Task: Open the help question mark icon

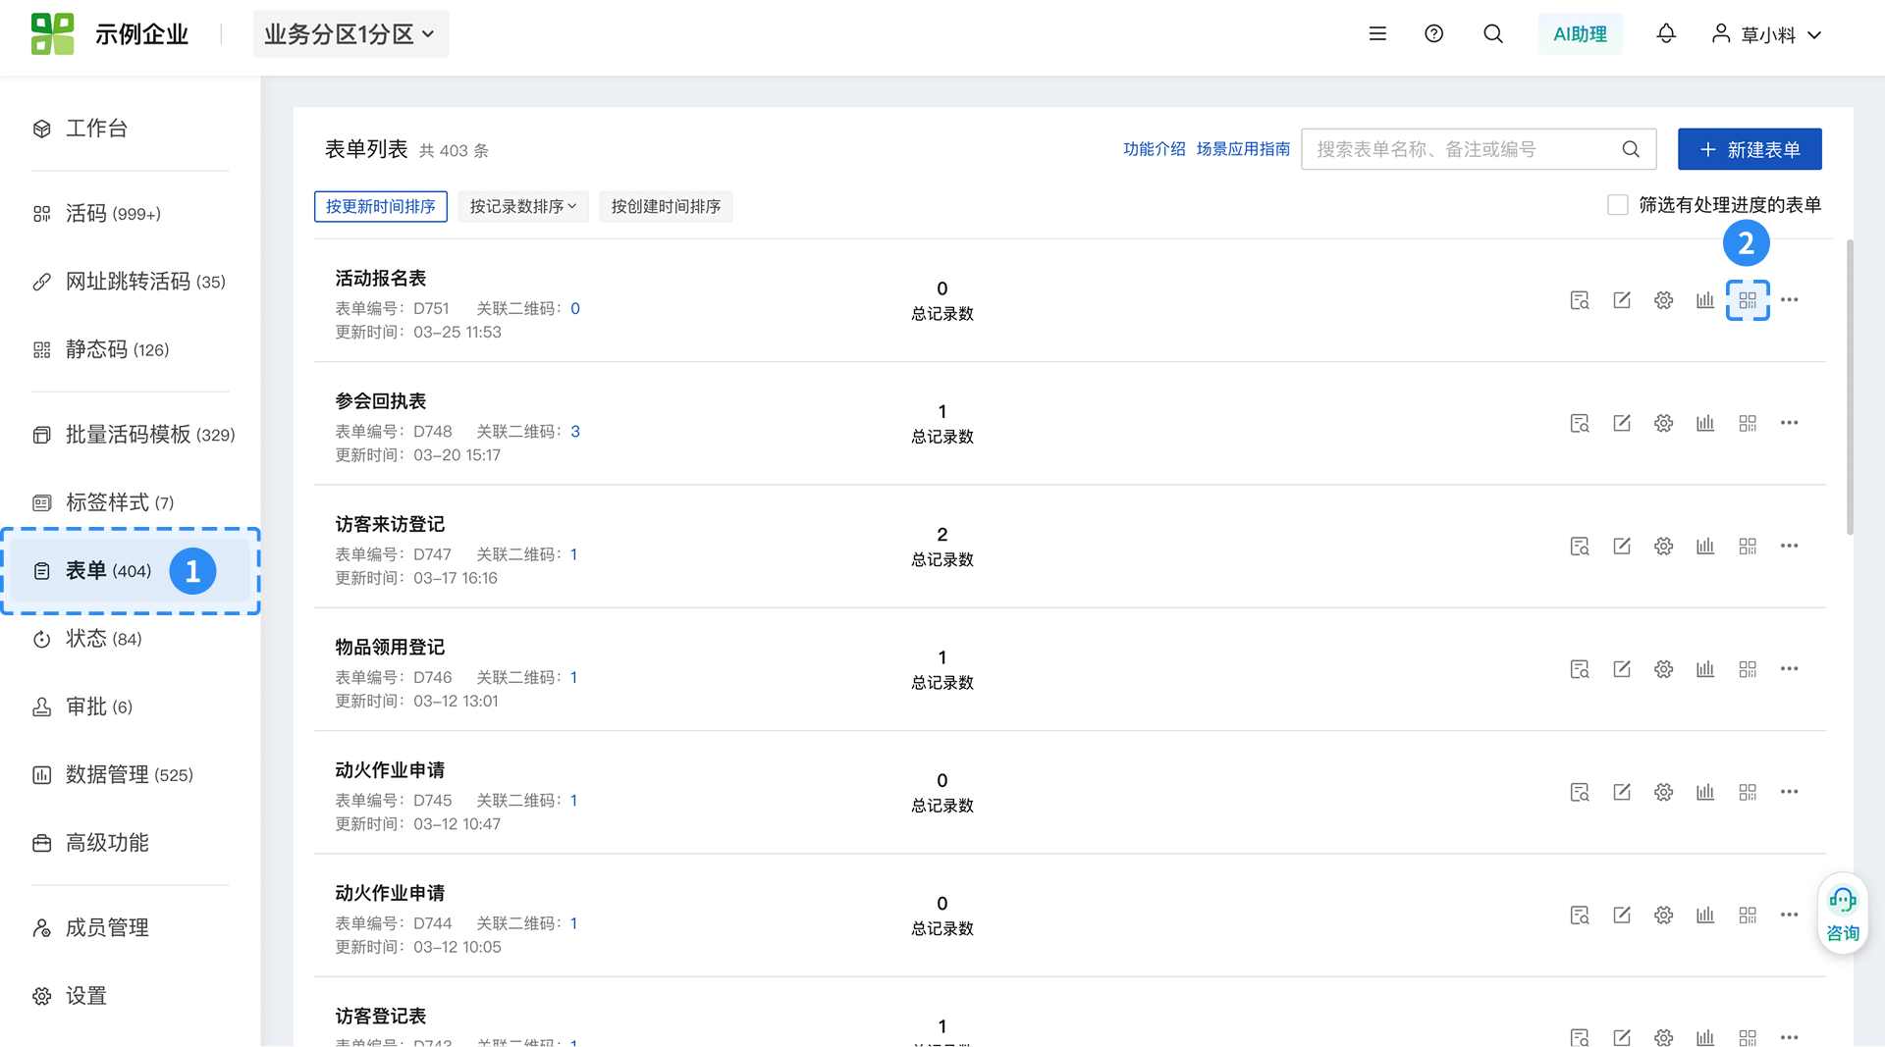Action: [1433, 34]
